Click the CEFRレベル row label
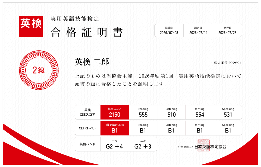 [x=87, y=128]
